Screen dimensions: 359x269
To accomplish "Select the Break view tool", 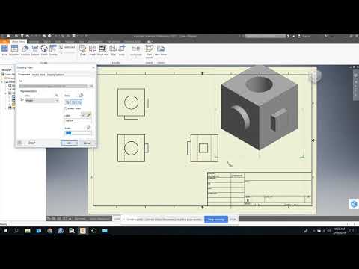I will tap(93, 50).
